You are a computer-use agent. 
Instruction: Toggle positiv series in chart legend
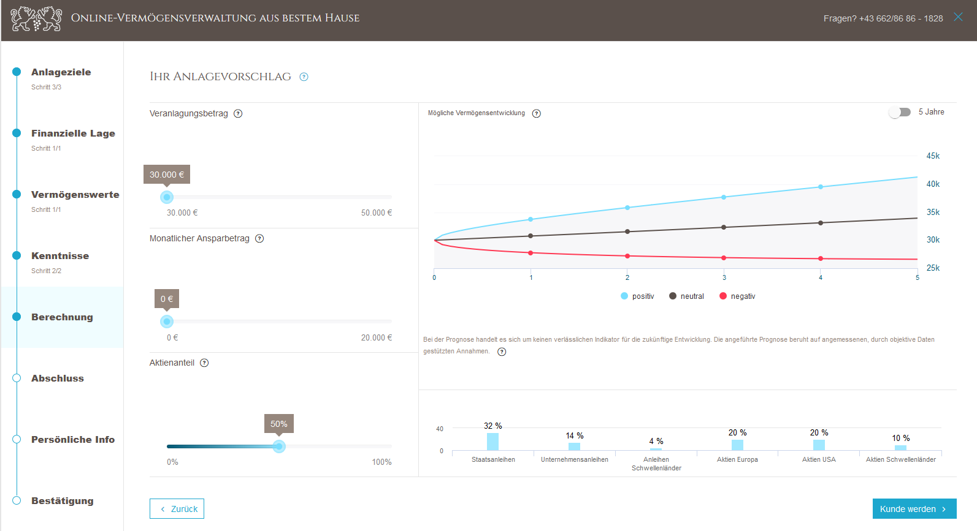pyautogui.click(x=637, y=296)
